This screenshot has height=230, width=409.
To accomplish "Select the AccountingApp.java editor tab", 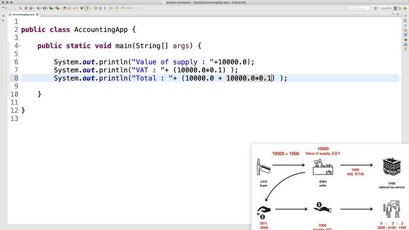I will tap(23, 15).
